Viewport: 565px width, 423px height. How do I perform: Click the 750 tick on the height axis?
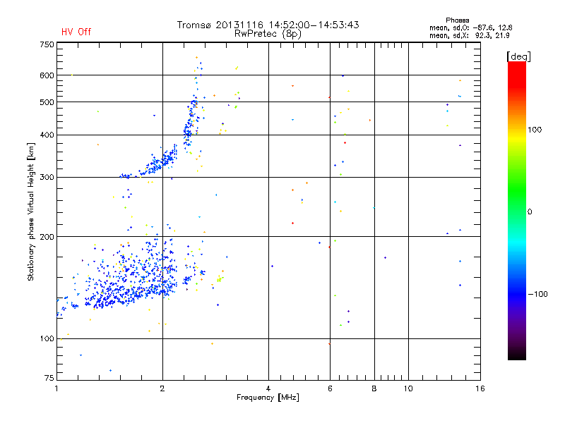pyautogui.click(x=46, y=44)
